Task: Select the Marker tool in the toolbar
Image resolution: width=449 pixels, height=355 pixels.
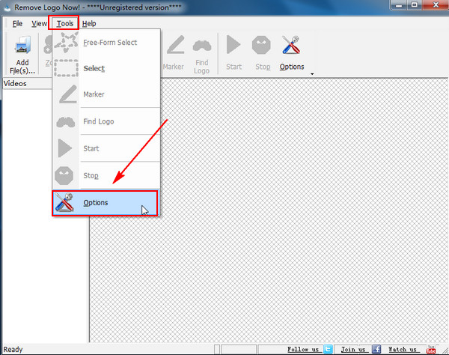Action: coord(174,53)
